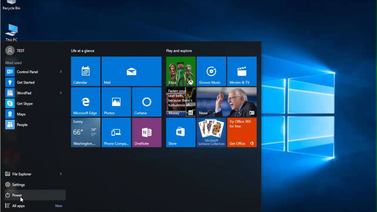Click the Most used heading

(x=13, y=63)
